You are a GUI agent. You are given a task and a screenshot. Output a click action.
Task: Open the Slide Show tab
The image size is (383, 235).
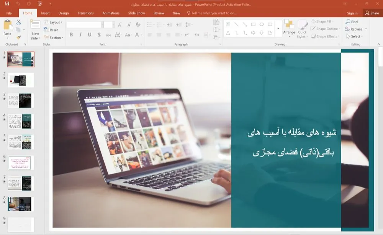pyautogui.click(x=136, y=13)
